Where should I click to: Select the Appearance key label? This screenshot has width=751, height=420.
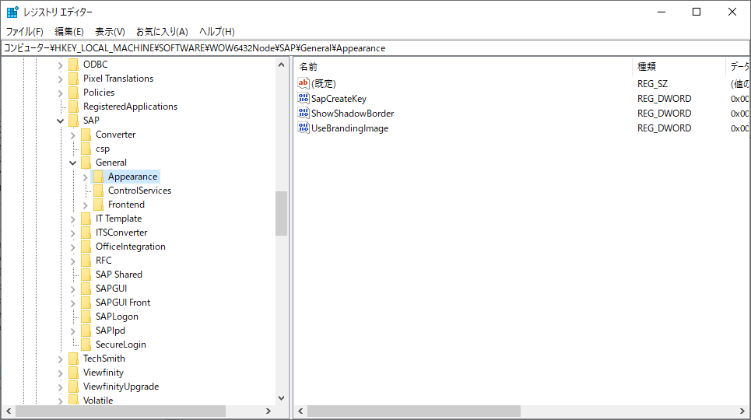(132, 177)
